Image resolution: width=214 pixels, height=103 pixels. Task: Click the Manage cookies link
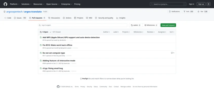(126, 87)
